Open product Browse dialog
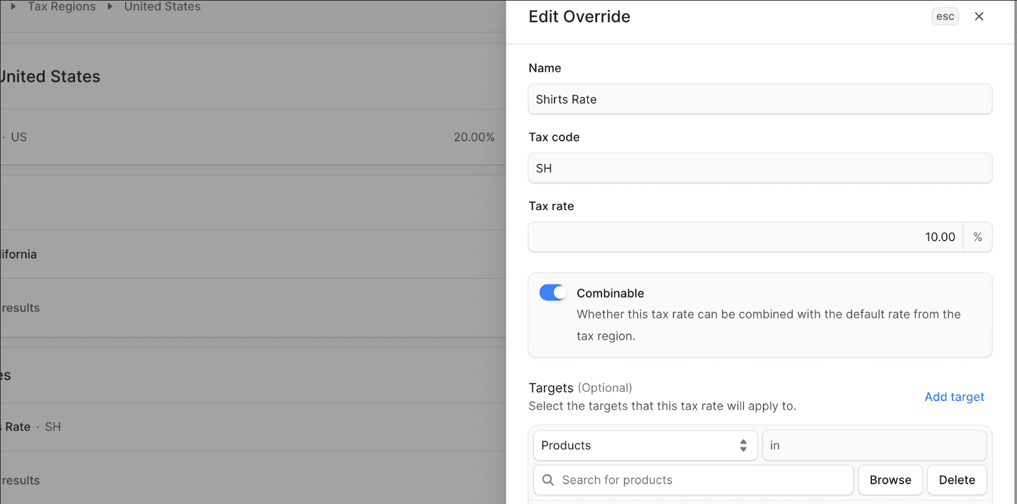Viewport: 1017px width, 504px height. pos(890,480)
